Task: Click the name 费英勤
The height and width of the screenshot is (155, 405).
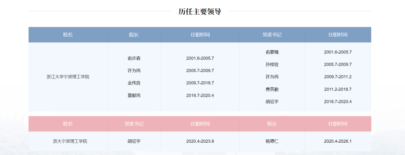Action: [x=272, y=89]
